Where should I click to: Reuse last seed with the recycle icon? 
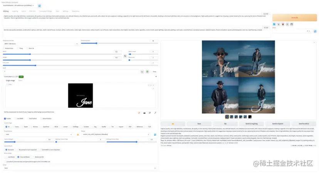(147, 72)
